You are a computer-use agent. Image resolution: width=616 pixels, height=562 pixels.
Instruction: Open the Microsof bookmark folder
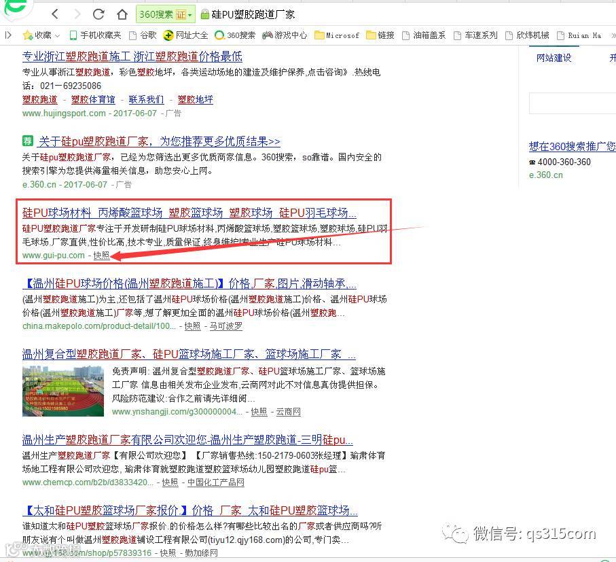tap(337, 35)
